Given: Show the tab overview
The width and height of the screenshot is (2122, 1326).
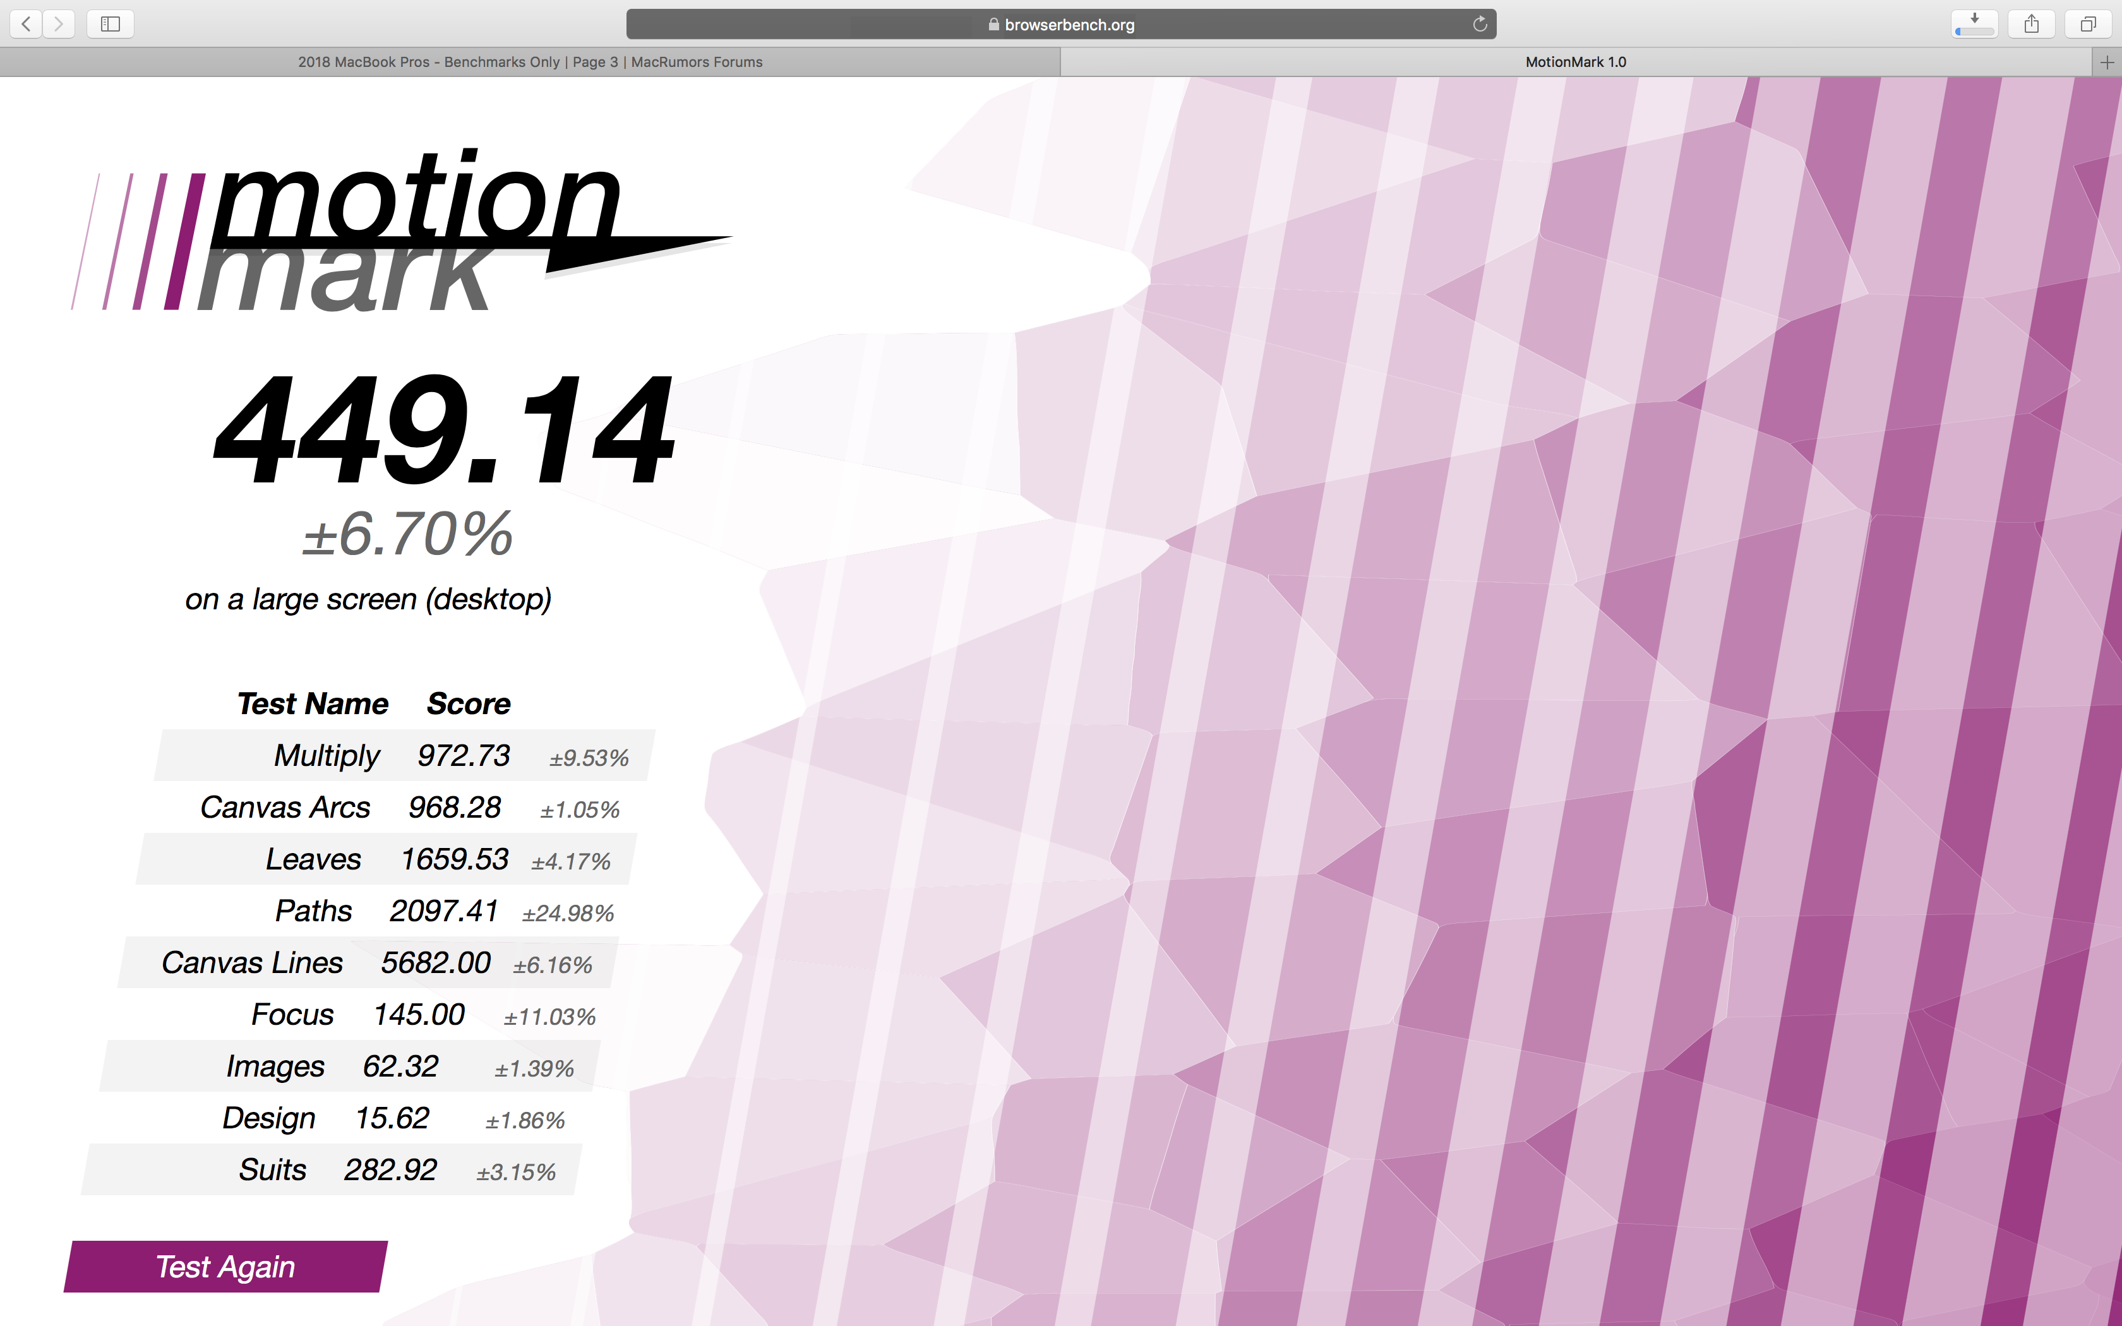Looking at the screenshot, I should click(x=2089, y=24).
